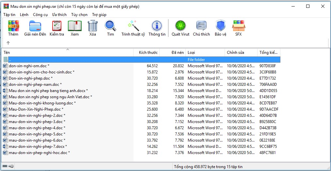Click size value 14.262
The width and height of the screenshot is (331, 171).
point(152,146)
